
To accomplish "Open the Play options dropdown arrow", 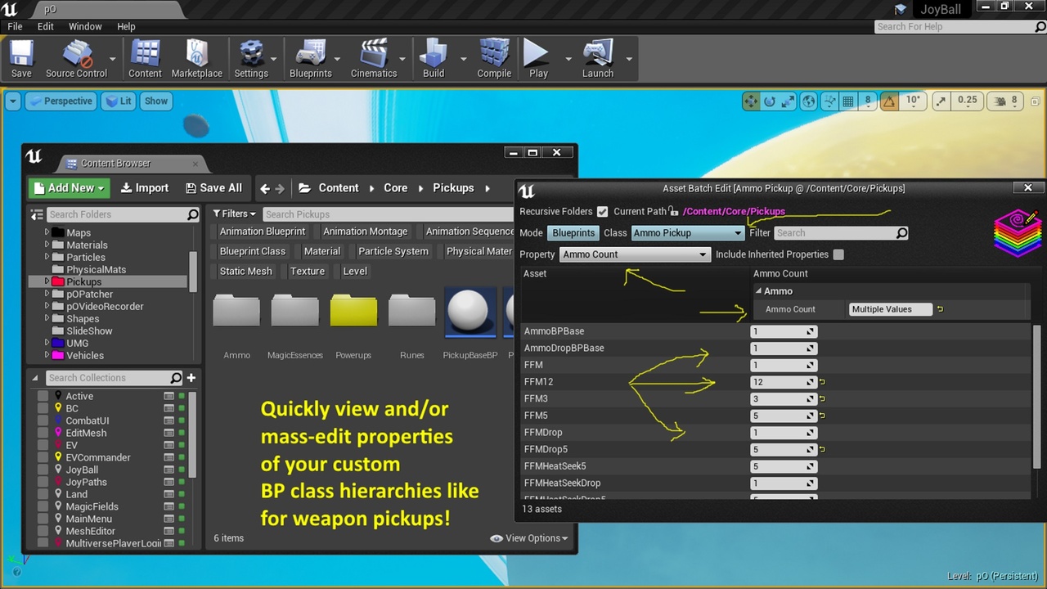I will [568, 59].
